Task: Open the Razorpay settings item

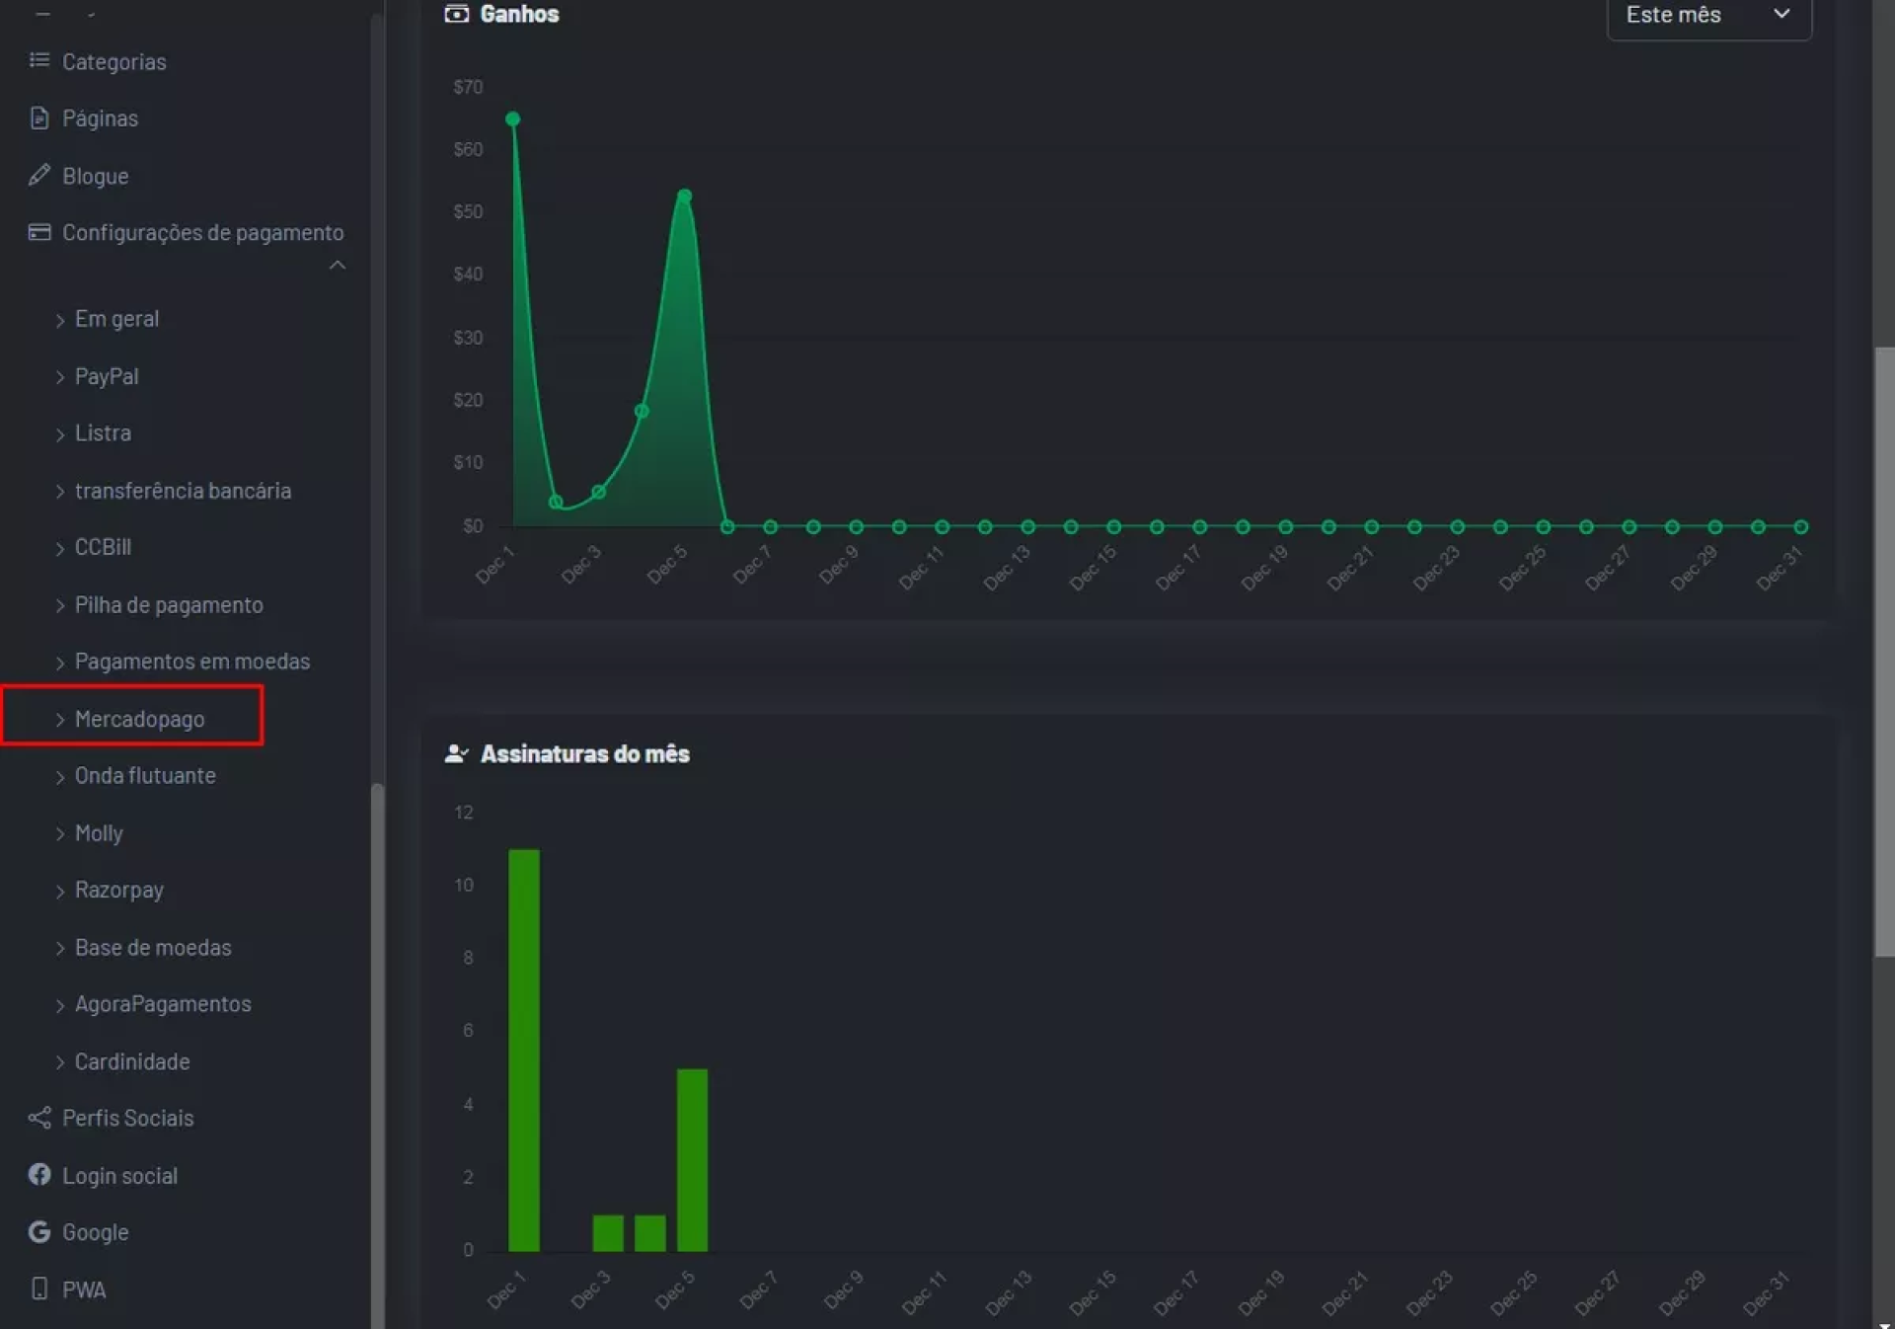Action: click(x=118, y=891)
